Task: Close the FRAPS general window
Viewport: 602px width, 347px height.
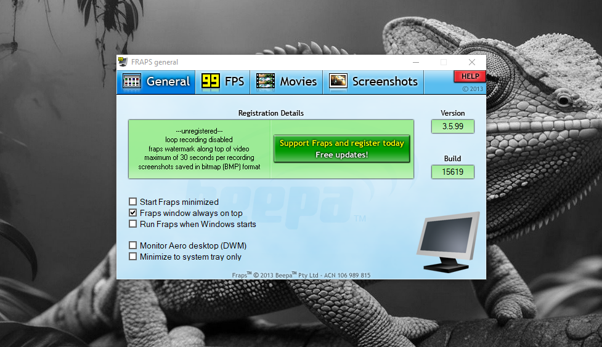Action: click(471, 62)
